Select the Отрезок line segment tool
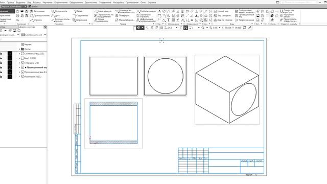The image size is (327, 184). click(x=36, y=20)
